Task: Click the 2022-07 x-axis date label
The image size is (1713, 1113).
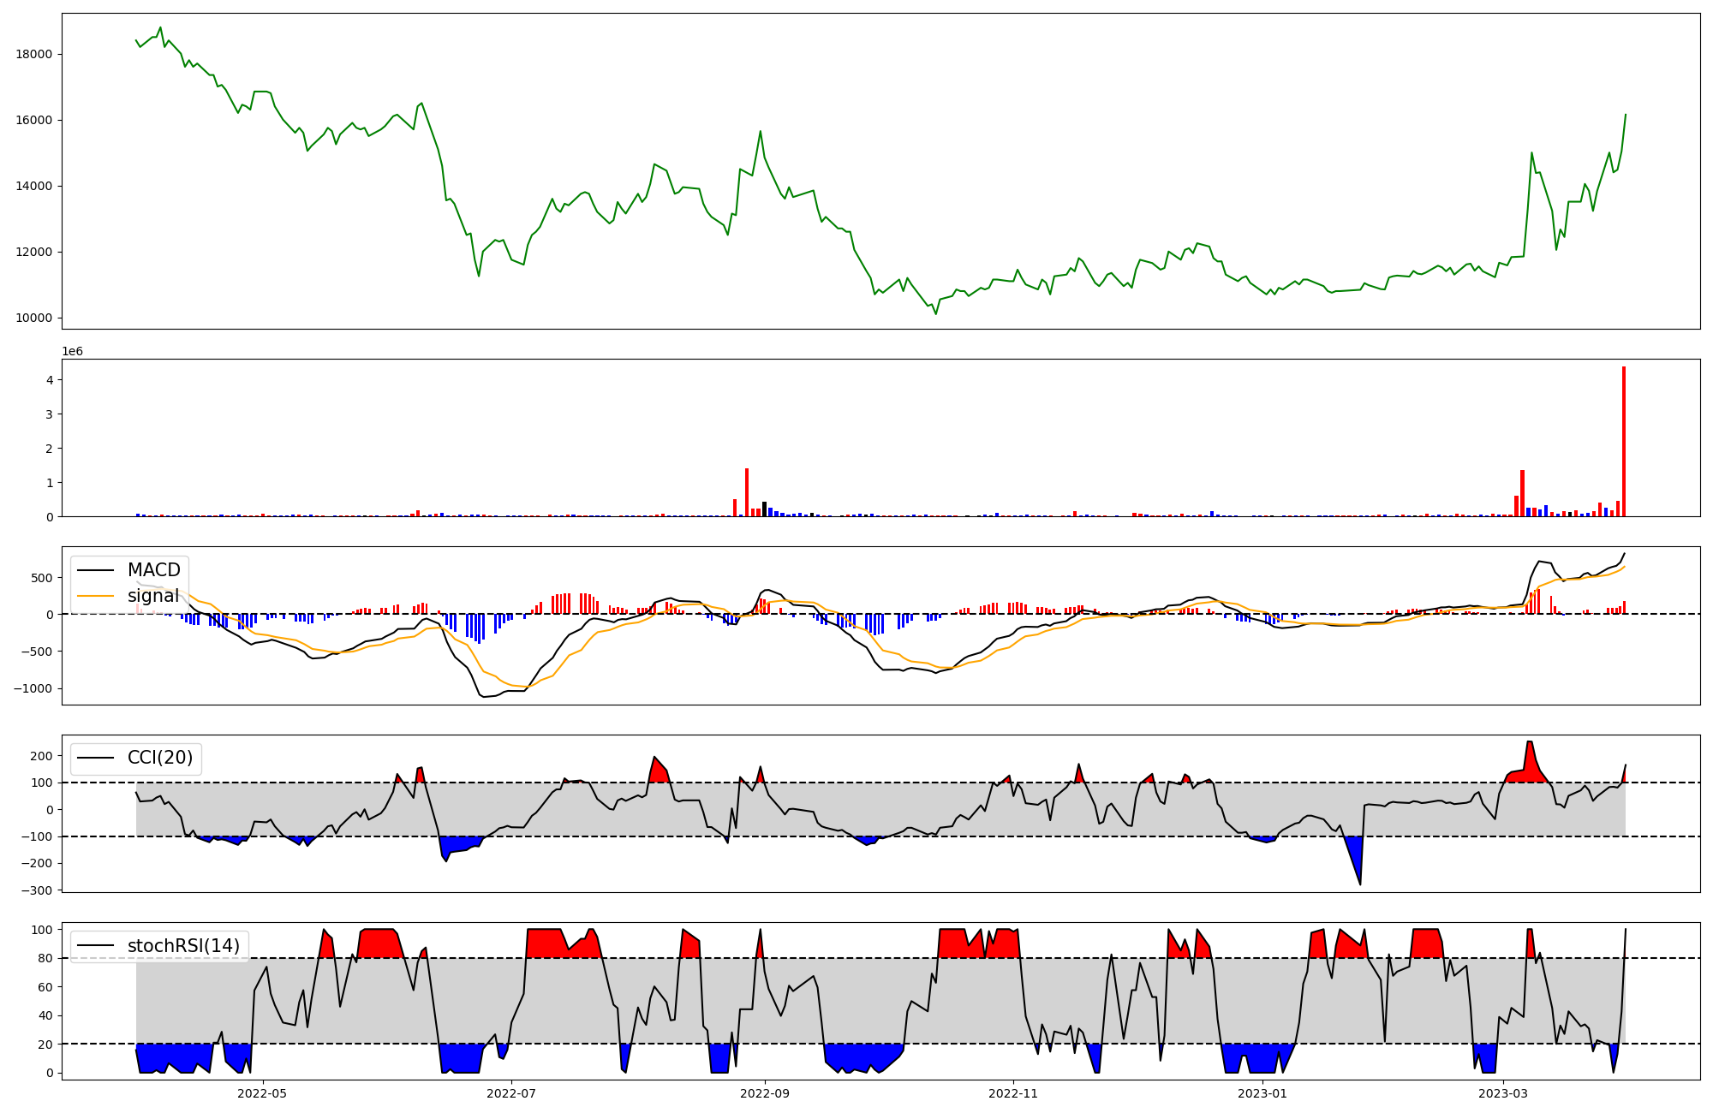Action: pyautogui.click(x=511, y=1093)
